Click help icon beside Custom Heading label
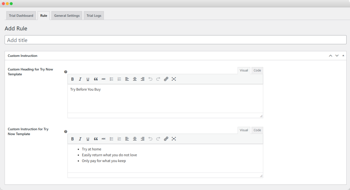 point(66,72)
